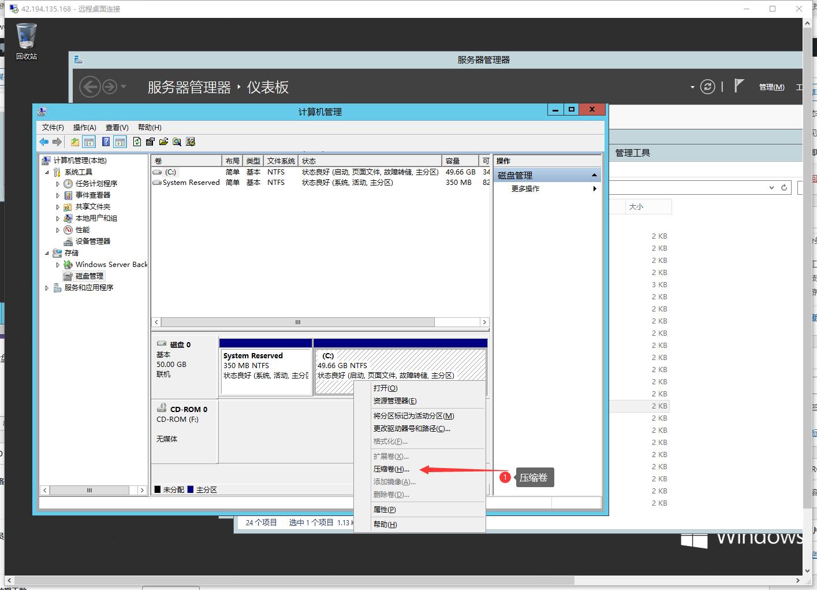Click the notification flag in Server Manager
This screenshot has width=817, height=590.
tap(739, 86)
